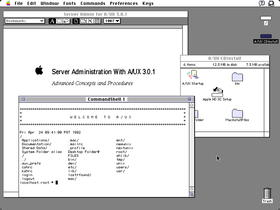Click the document heading "Server Administration With A/UX 3.0.1"
The width and height of the screenshot is (280, 210).
[103, 72]
